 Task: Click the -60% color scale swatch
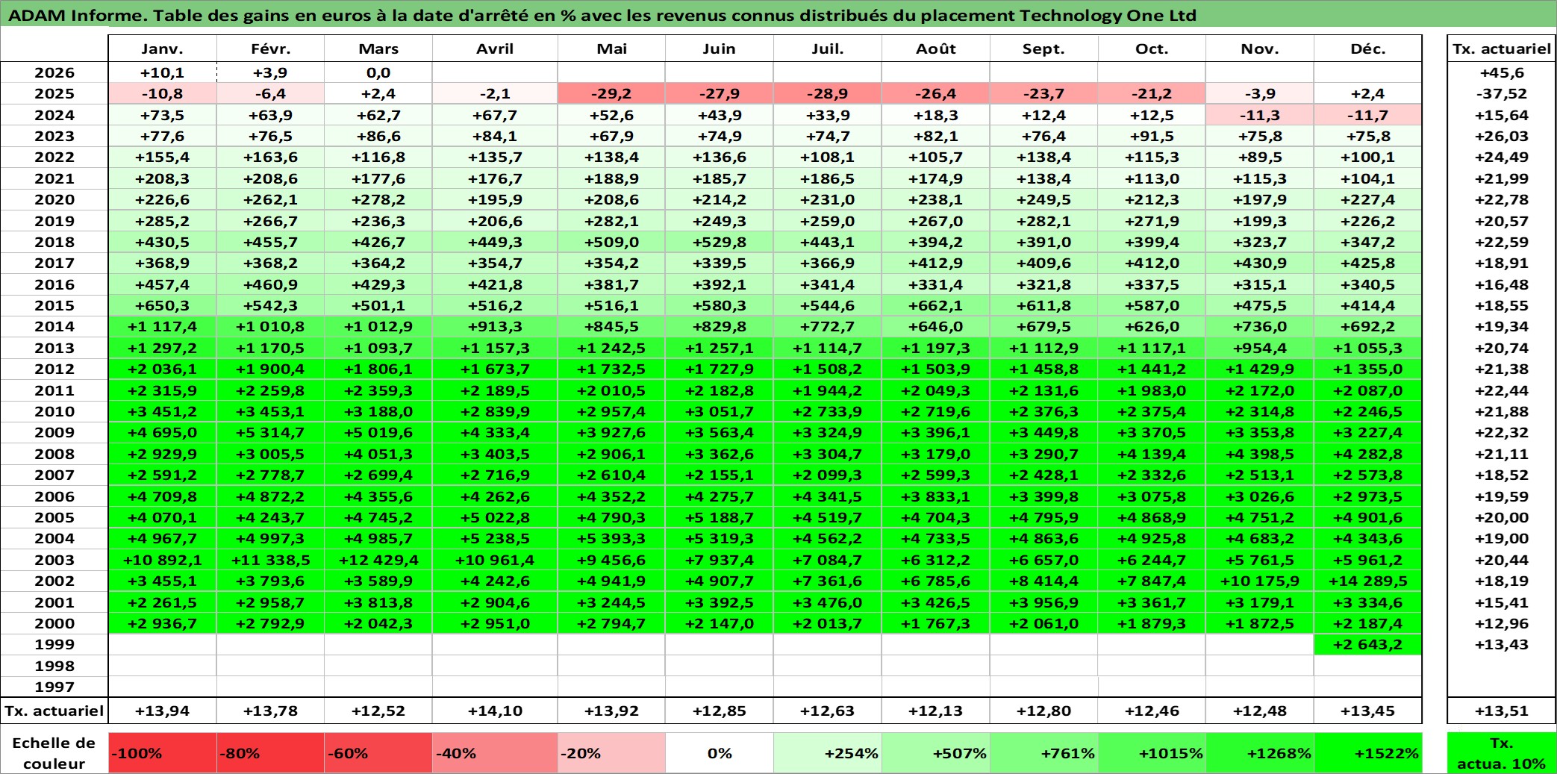point(378,753)
